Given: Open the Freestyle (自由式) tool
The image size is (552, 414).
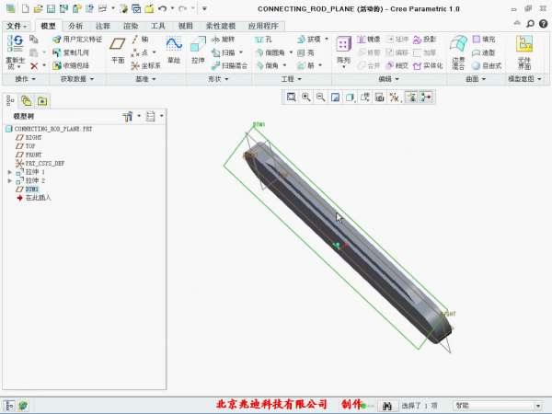Looking at the screenshot, I should pos(487,66).
